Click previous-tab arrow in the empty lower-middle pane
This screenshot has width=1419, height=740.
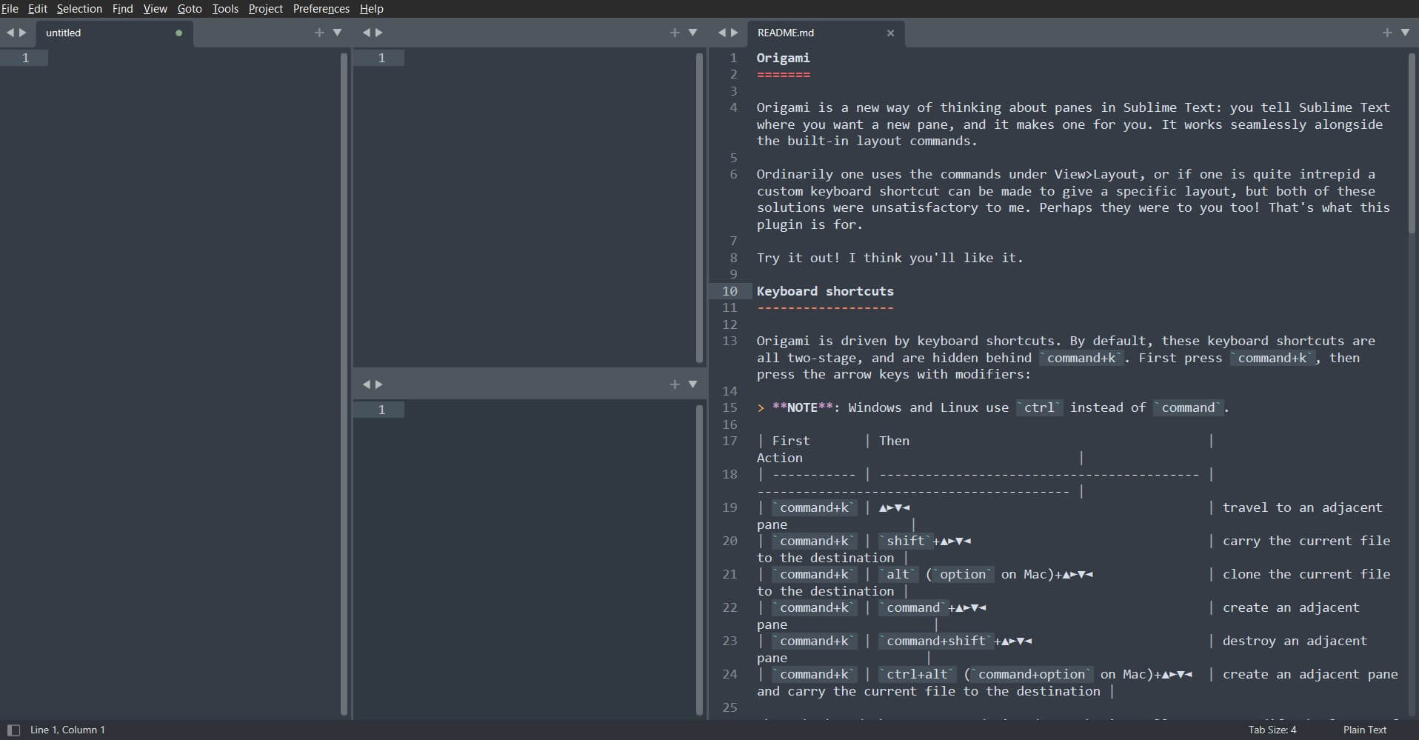[x=366, y=384]
